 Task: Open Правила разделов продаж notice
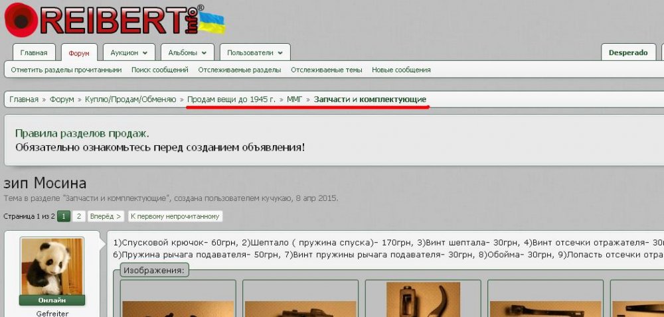82,134
